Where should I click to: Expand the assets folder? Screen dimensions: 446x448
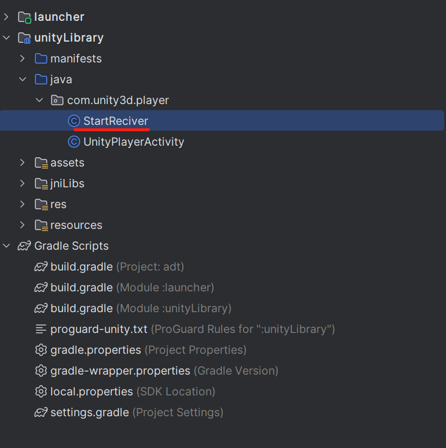tap(23, 162)
